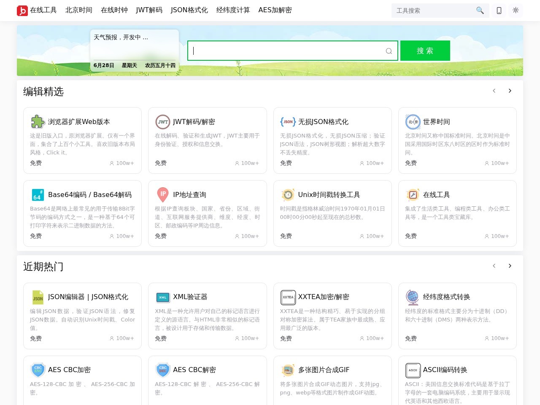Select the IP address lookup pin icon
Viewport: 540px width, 405px height.
coord(163,194)
